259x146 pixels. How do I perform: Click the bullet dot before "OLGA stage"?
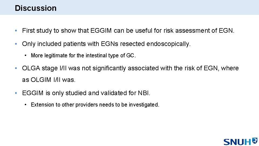(x=17, y=68)
